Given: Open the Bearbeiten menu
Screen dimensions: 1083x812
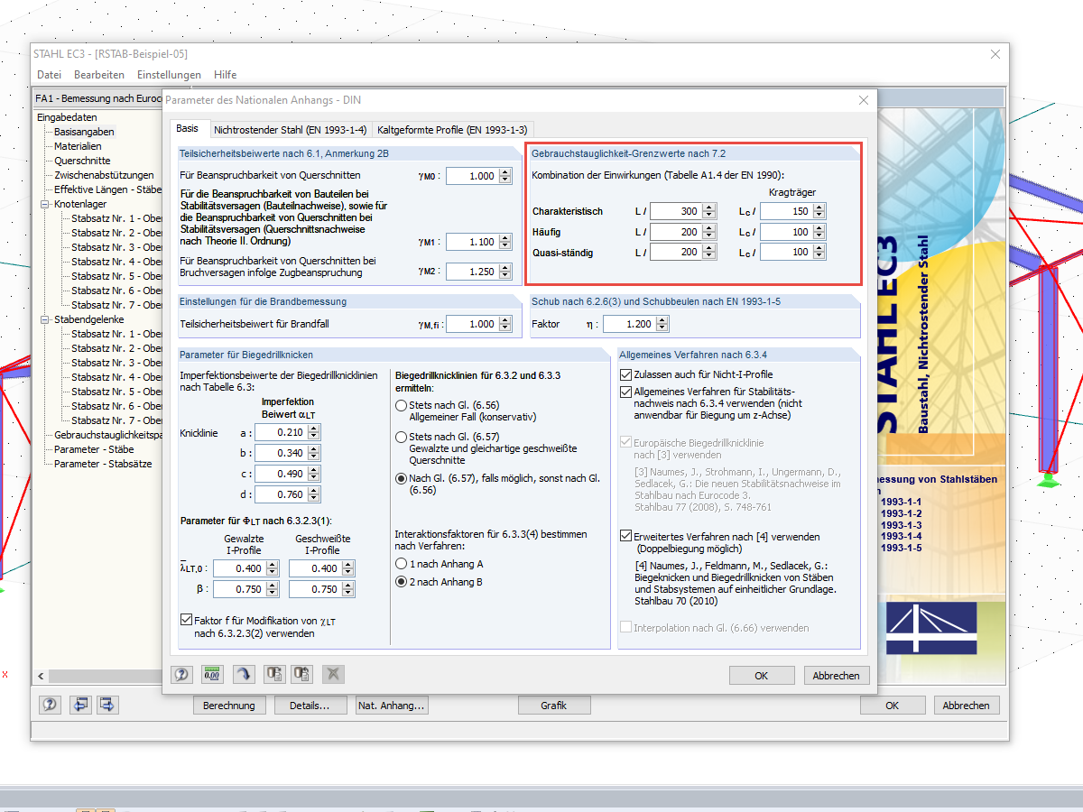Looking at the screenshot, I should coord(99,75).
